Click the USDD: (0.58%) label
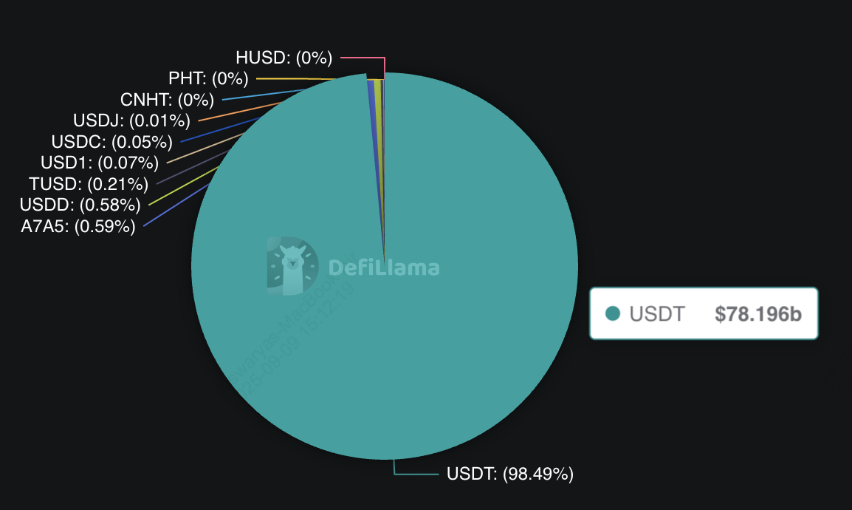This screenshot has height=510, width=852. point(80,204)
